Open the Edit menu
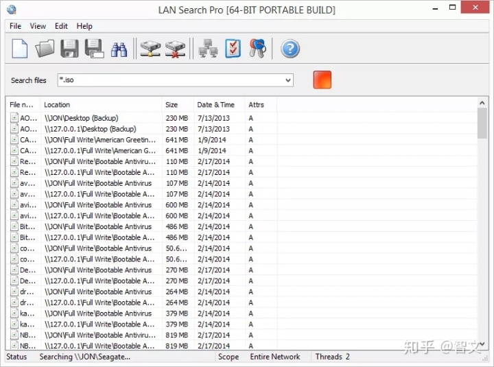494x367 pixels. pyautogui.click(x=61, y=26)
